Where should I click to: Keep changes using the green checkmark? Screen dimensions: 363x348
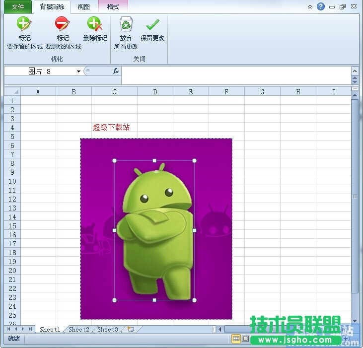click(x=152, y=24)
